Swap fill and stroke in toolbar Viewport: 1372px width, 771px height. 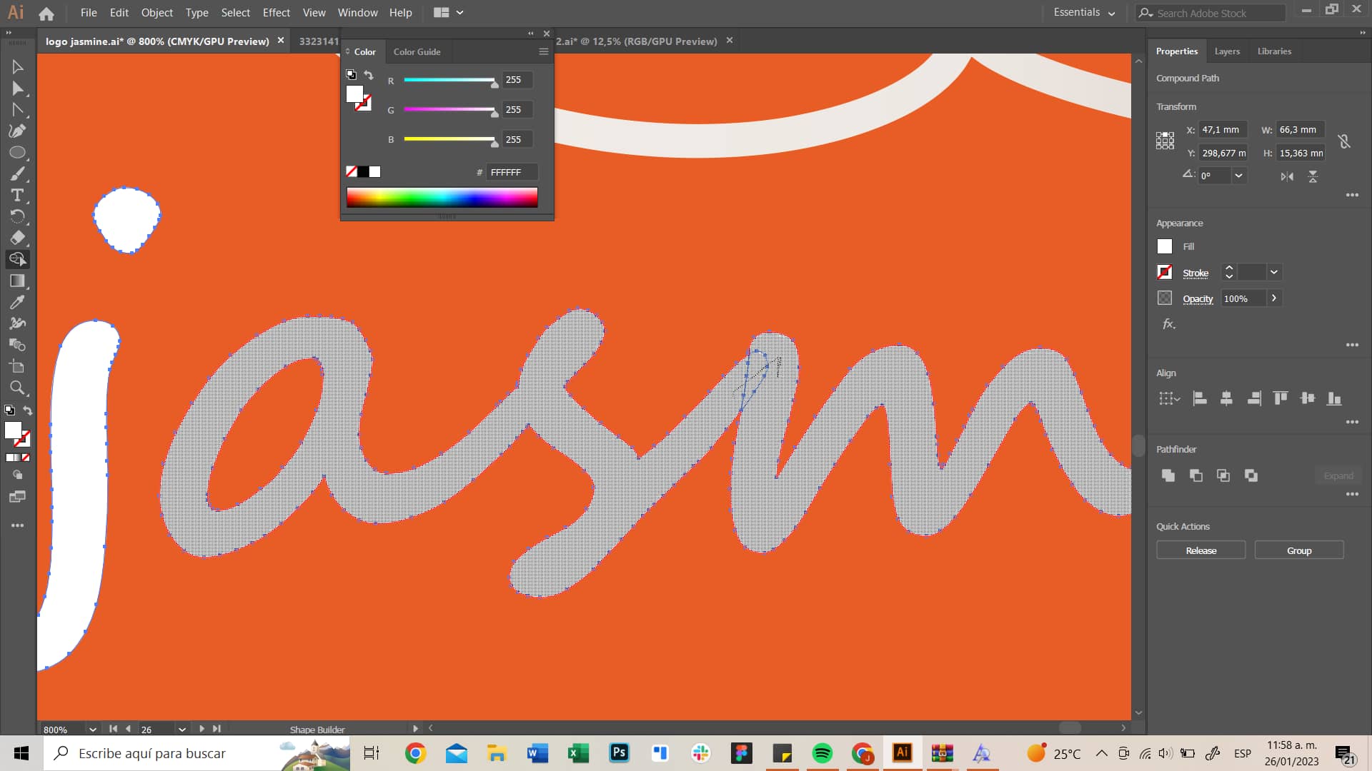click(28, 410)
